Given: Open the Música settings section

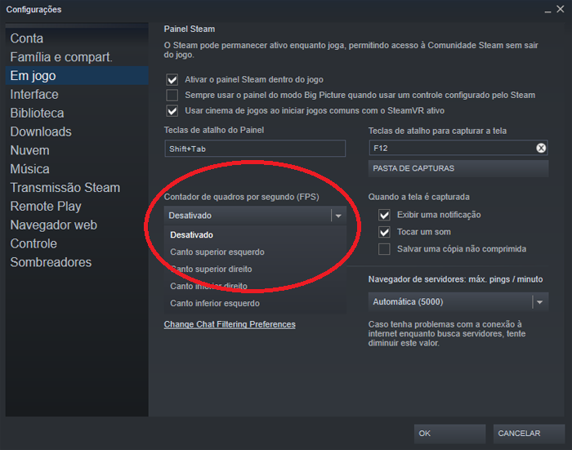Looking at the screenshot, I should pyautogui.click(x=77, y=169).
